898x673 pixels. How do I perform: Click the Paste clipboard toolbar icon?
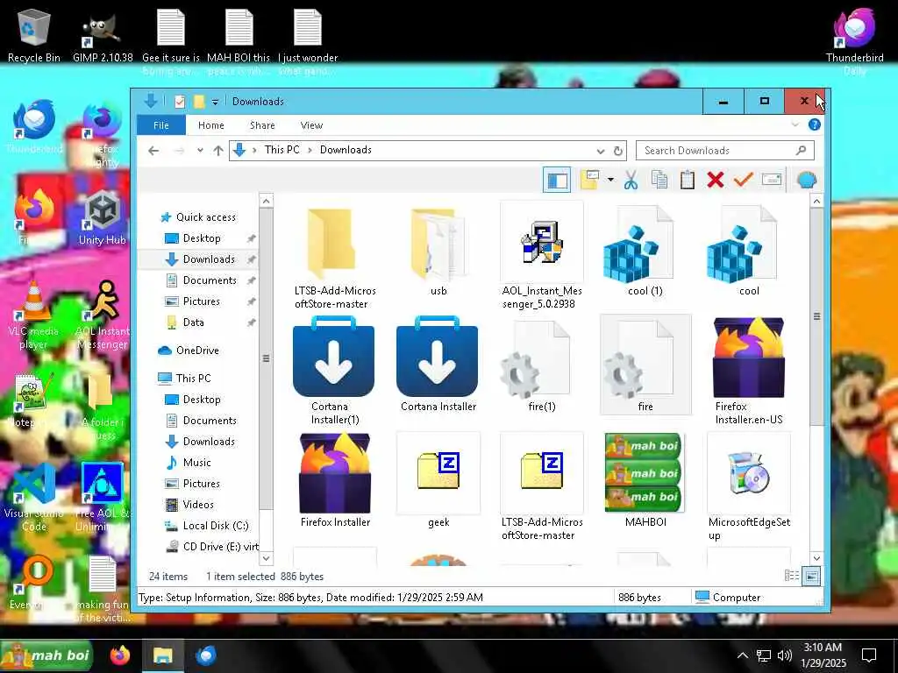(688, 181)
